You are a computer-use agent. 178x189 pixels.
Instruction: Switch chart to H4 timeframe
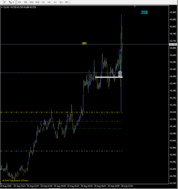(x=49, y=2)
